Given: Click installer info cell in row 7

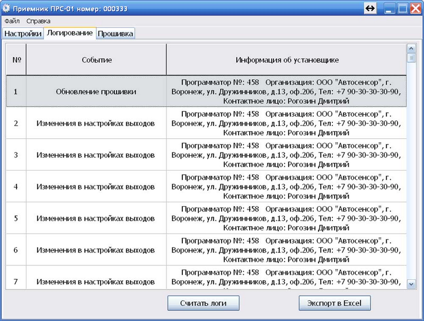Looking at the screenshot, I should pyautogui.click(x=287, y=277).
